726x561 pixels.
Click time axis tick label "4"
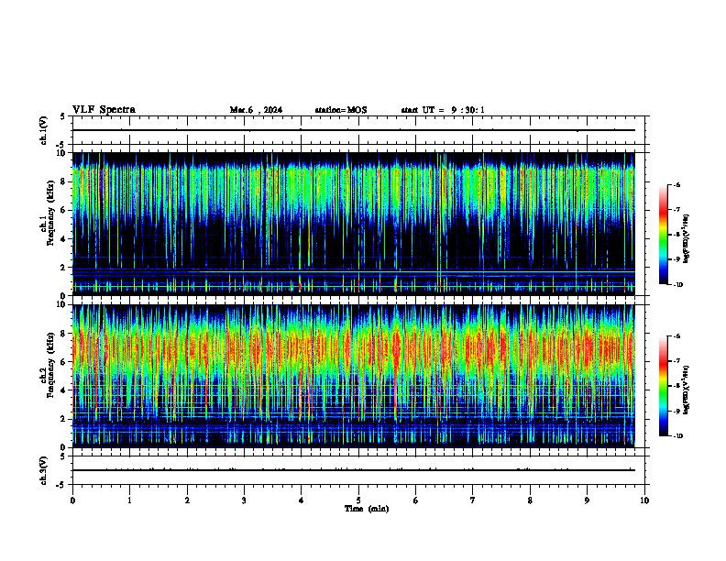[301, 500]
